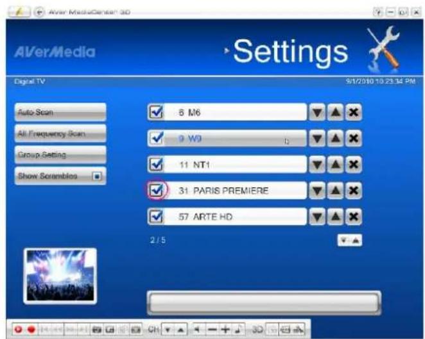The height and width of the screenshot is (339, 425).
Task: Move PARIS PREMIERE channel down
Action: (317, 190)
